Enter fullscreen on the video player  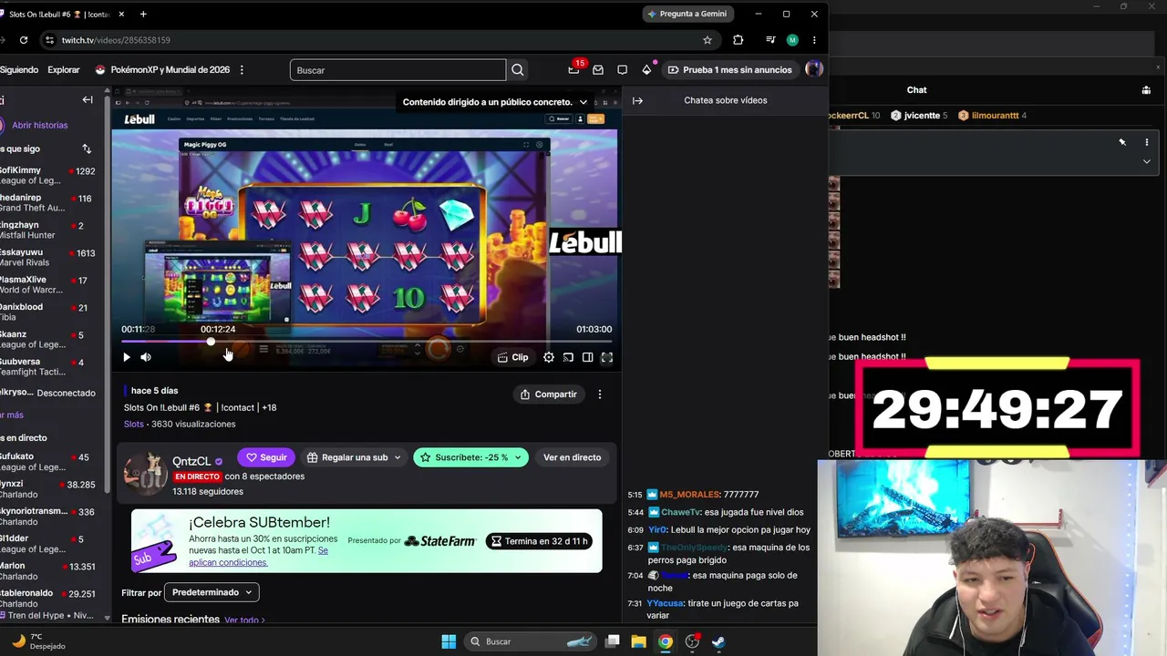click(x=606, y=357)
